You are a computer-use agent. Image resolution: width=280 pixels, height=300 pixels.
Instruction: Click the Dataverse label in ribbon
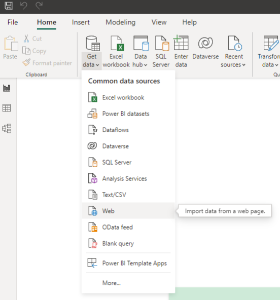point(205,56)
